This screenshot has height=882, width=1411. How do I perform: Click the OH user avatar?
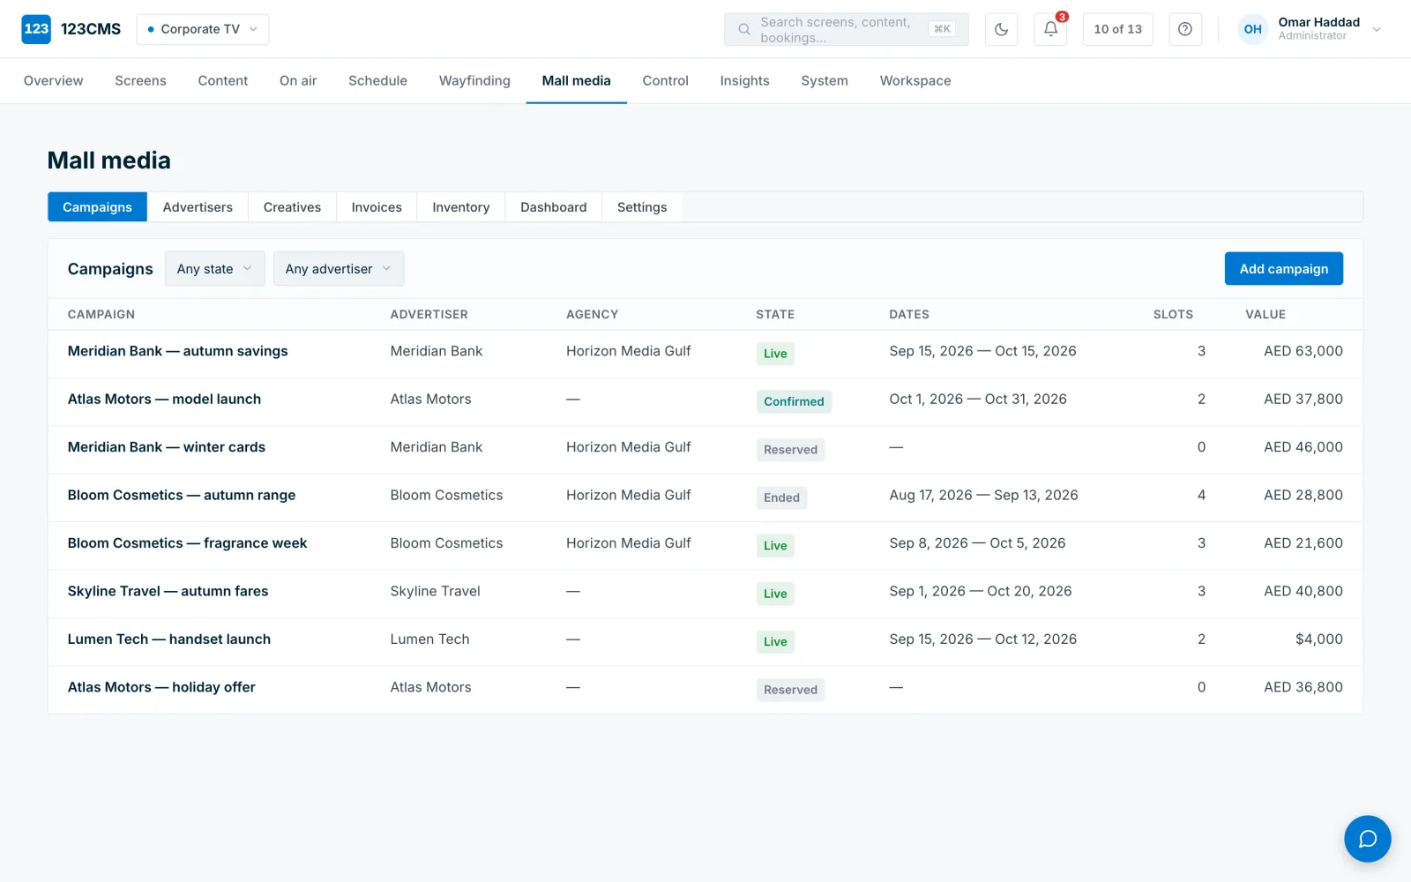coord(1252,29)
